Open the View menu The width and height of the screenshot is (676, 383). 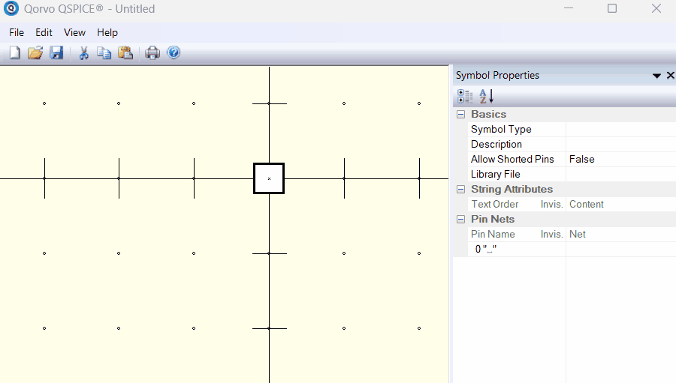tap(74, 32)
